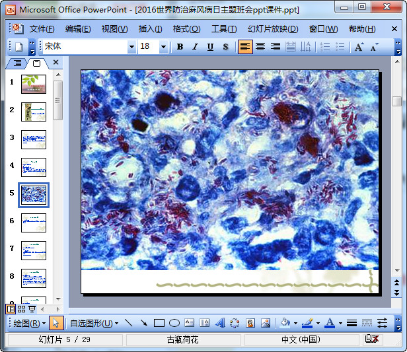Choose the Line drawing tool

point(128,323)
